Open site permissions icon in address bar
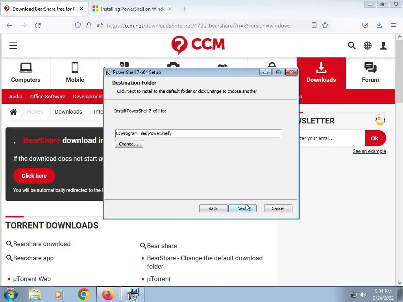The width and height of the screenshot is (403, 302). pos(100,25)
